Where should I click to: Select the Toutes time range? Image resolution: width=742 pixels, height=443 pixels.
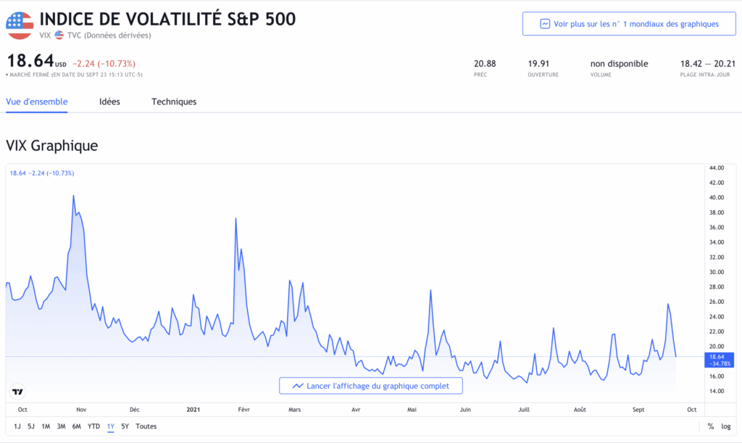pyautogui.click(x=146, y=426)
